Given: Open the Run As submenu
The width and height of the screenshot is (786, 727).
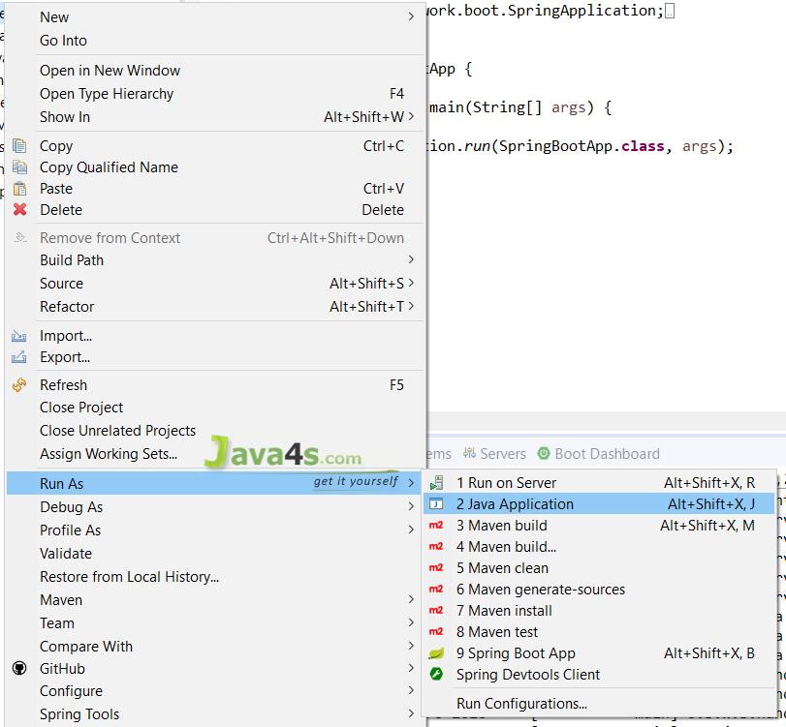Looking at the screenshot, I should [x=215, y=483].
